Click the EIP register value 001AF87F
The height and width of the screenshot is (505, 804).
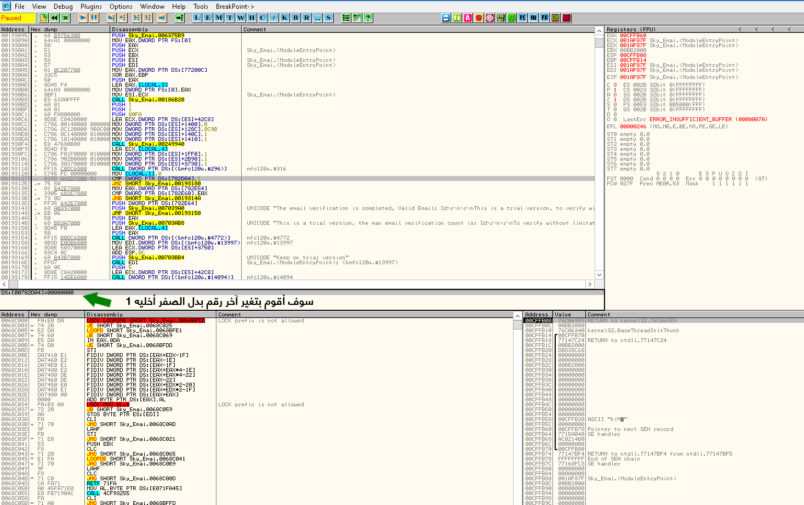pyautogui.click(x=633, y=77)
